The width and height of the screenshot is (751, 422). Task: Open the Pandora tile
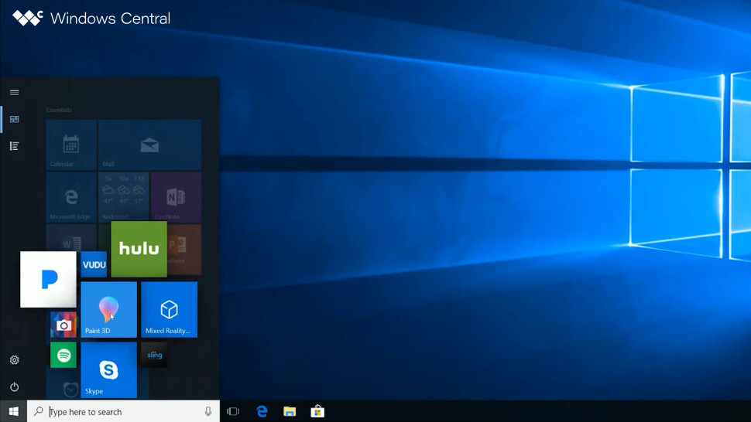48,280
